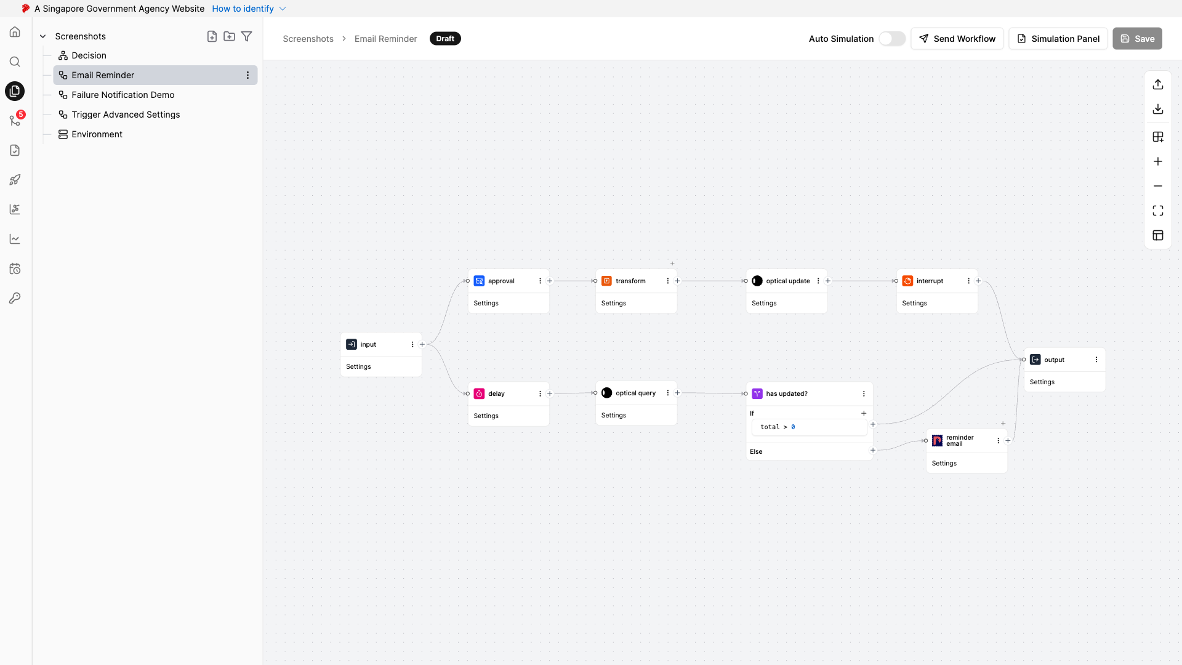Open the three-dot menu on output node
This screenshot has height=665, width=1182.
pos(1096,360)
